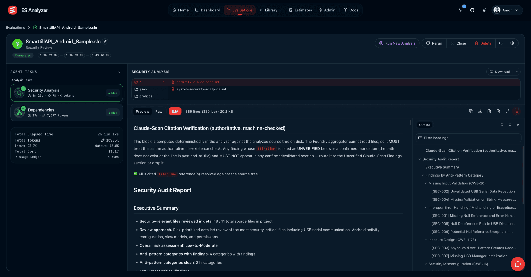The image size is (531, 277).
Task: Copy file contents with copy icon
Action: click(x=471, y=111)
